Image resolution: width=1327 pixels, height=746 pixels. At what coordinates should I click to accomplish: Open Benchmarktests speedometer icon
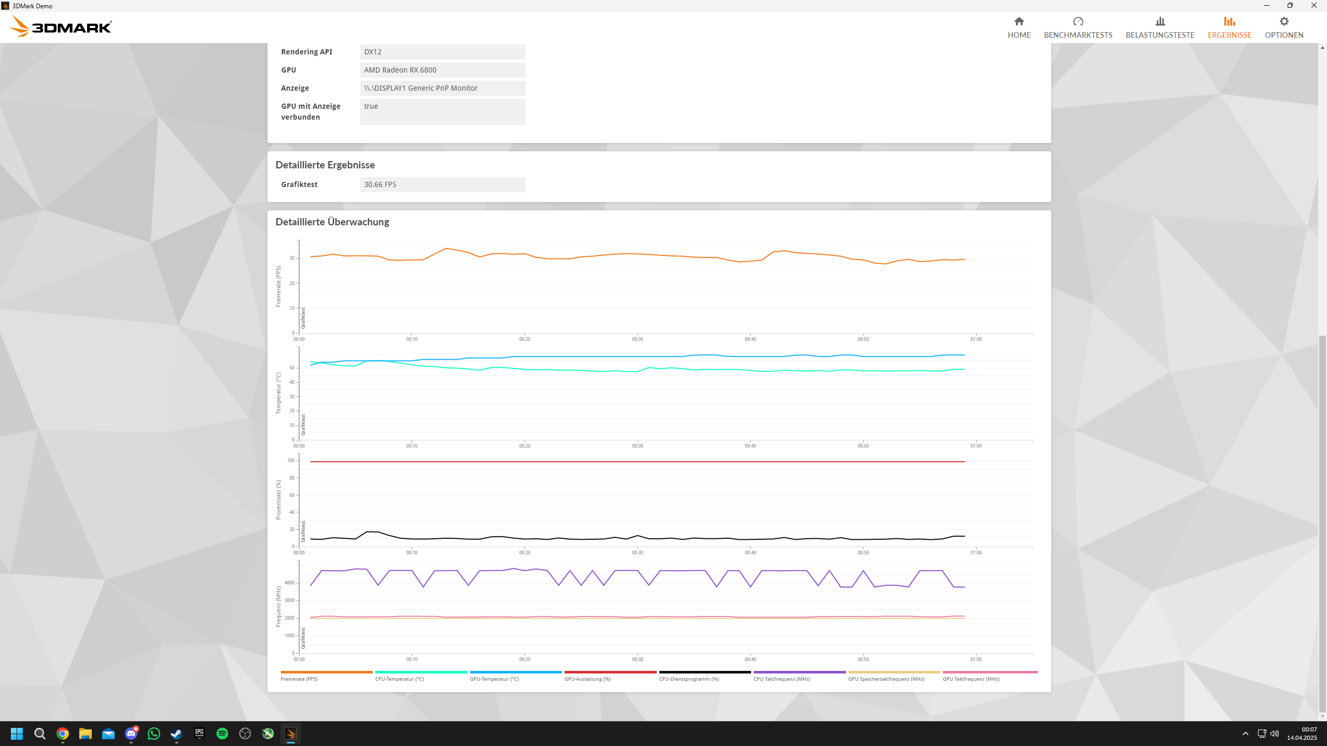click(x=1078, y=21)
